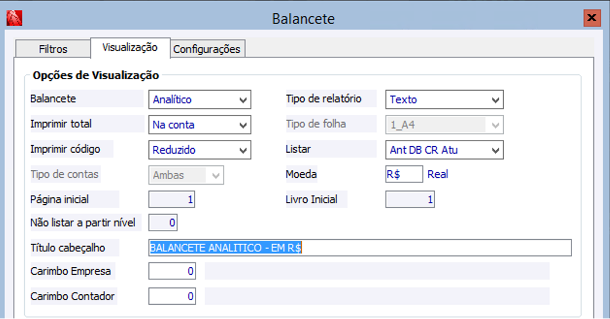Select the Visualização tab
Screen dimensions: 610x319
pos(130,48)
